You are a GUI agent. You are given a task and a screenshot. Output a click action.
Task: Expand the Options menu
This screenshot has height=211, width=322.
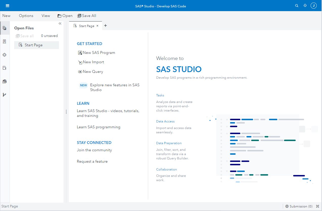click(x=26, y=16)
